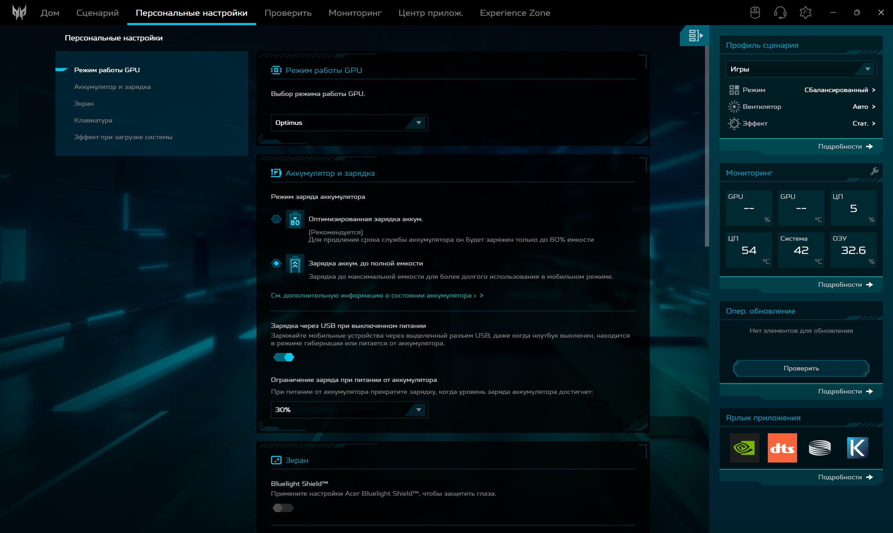Image resolution: width=893 pixels, height=533 pixels.
Task: Collapse the right sidebar panel icon
Action: tap(695, 36)
